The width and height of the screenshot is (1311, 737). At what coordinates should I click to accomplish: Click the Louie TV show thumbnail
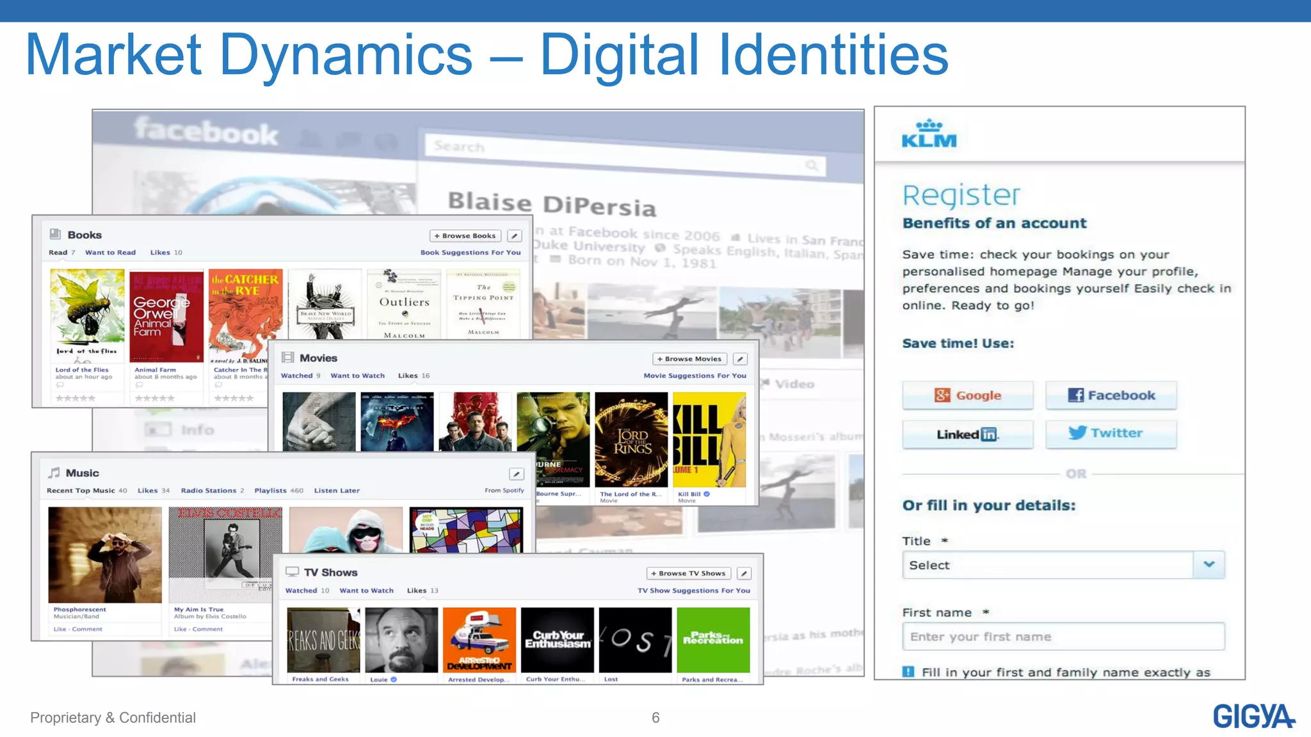pos(401,640)
